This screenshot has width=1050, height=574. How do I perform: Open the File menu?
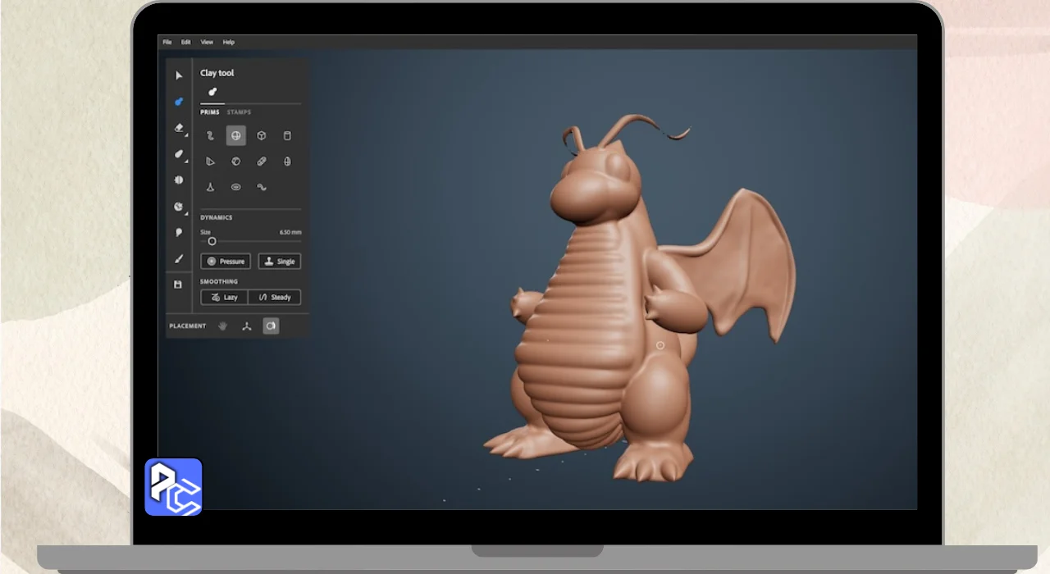[x=167, y=42]
